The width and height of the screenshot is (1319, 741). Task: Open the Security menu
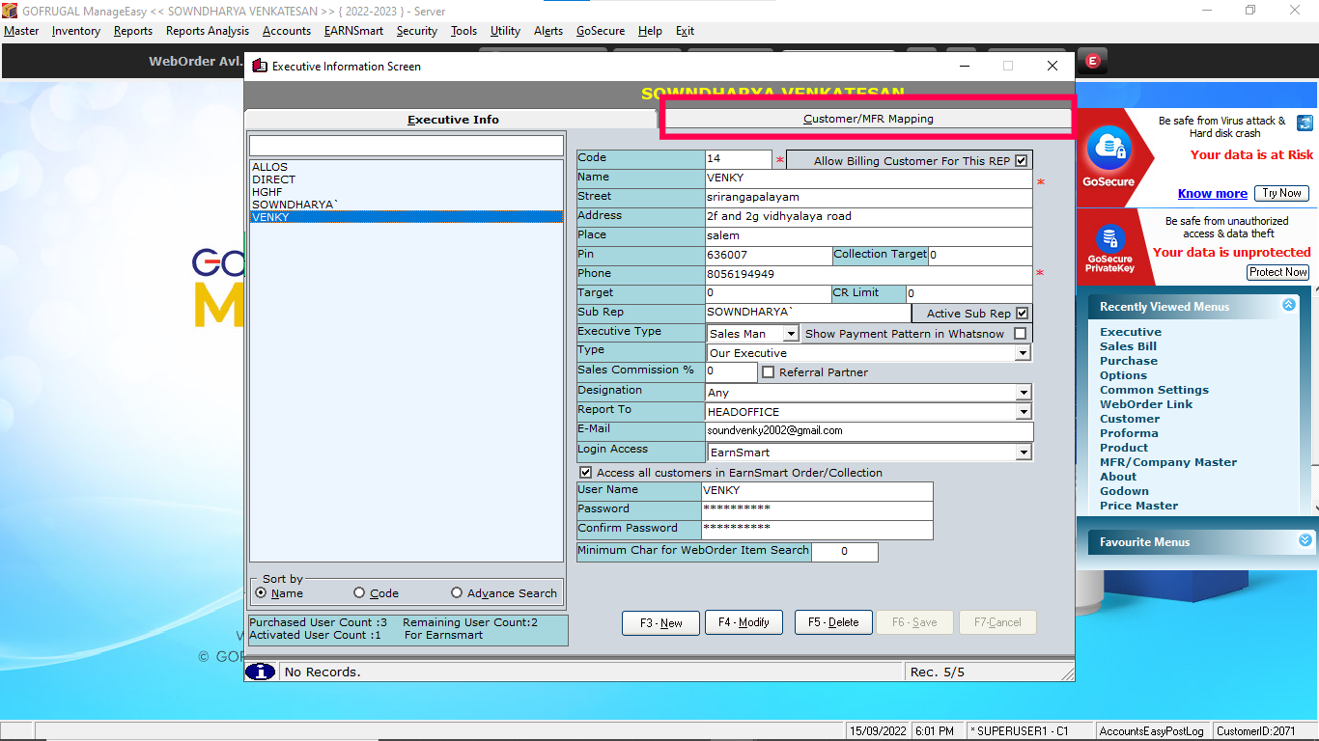click(417, 31)
